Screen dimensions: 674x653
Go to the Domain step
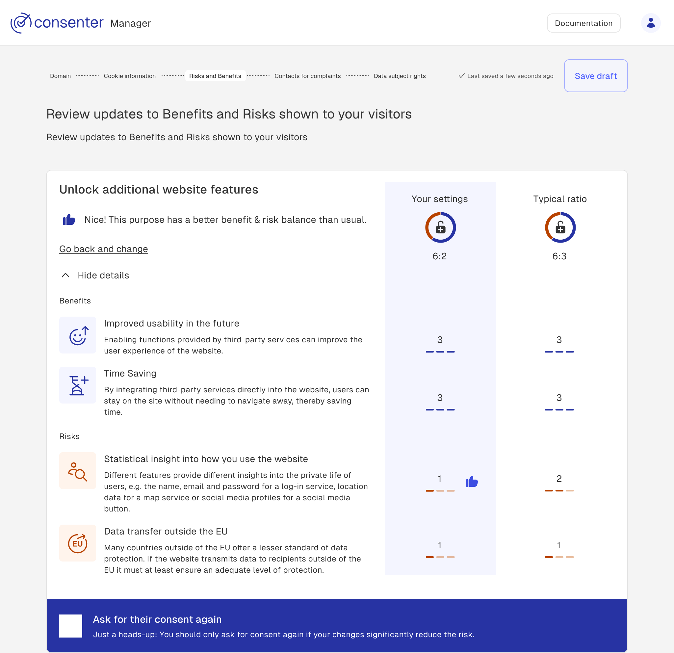[61, 76]
